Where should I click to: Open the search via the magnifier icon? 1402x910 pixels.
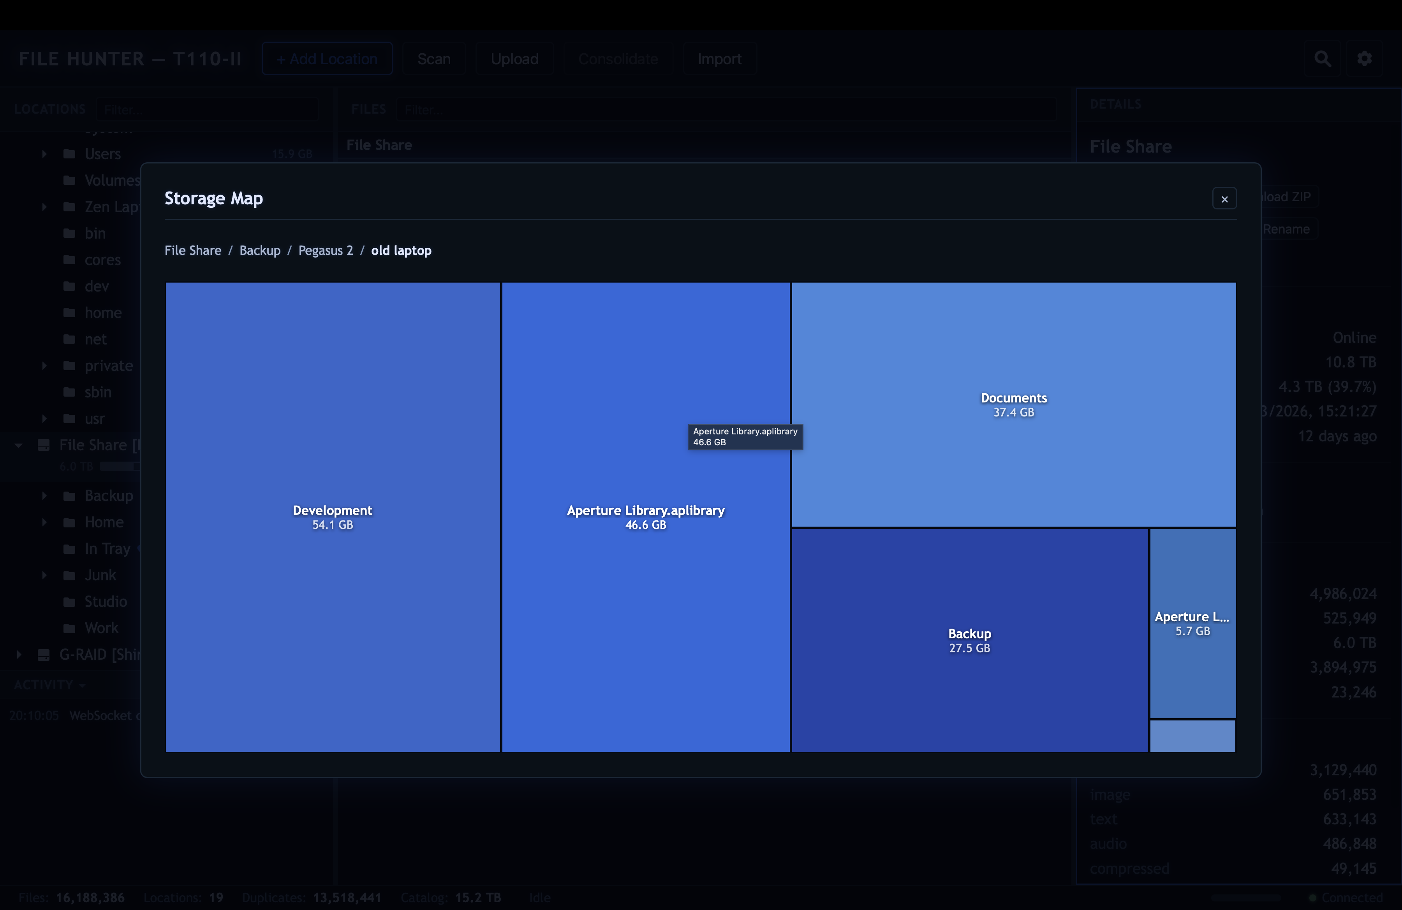1323,58
